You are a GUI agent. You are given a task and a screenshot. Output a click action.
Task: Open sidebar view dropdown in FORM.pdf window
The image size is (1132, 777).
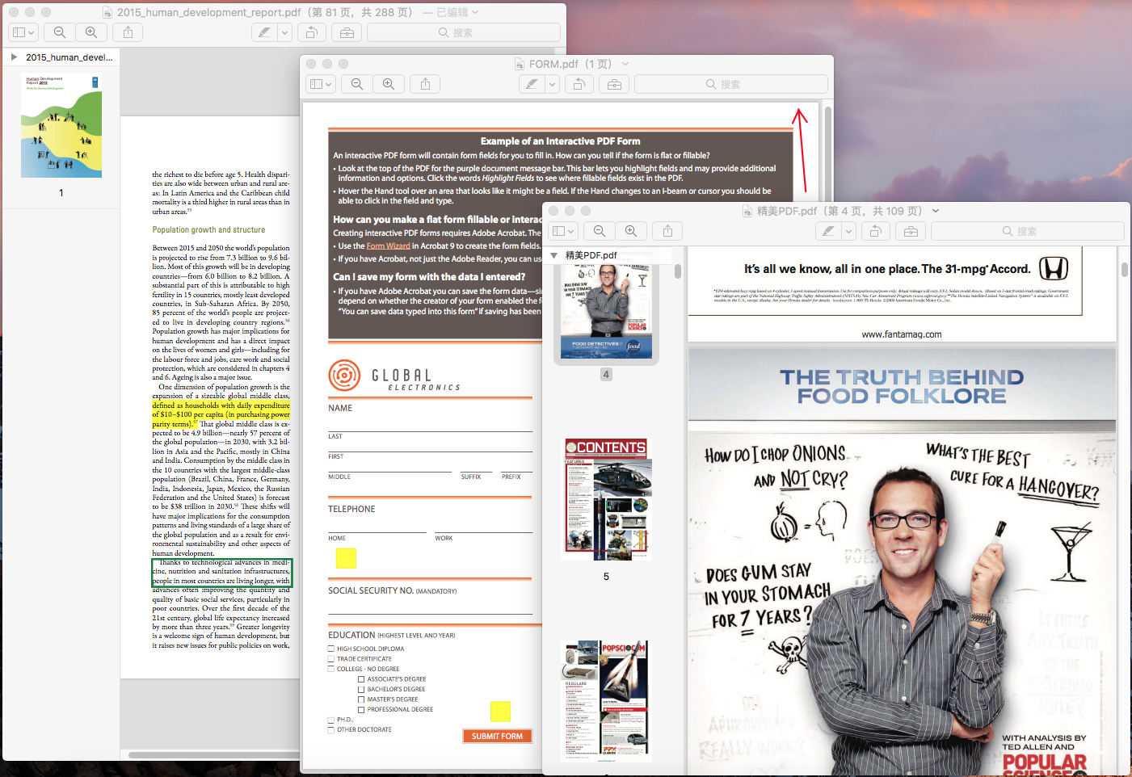coord(321,84)
